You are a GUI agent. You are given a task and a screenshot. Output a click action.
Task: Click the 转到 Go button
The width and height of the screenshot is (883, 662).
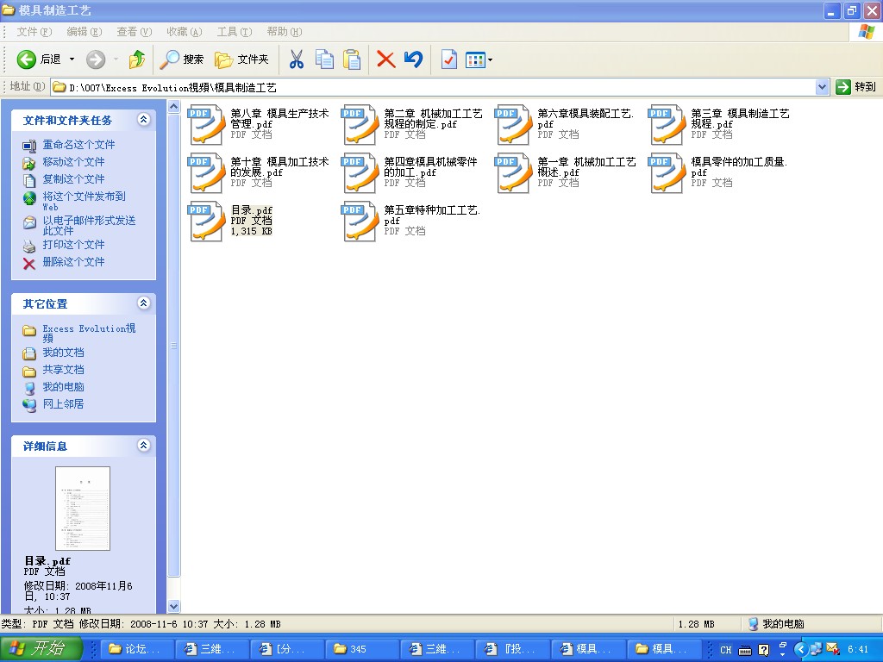(856, 87)
